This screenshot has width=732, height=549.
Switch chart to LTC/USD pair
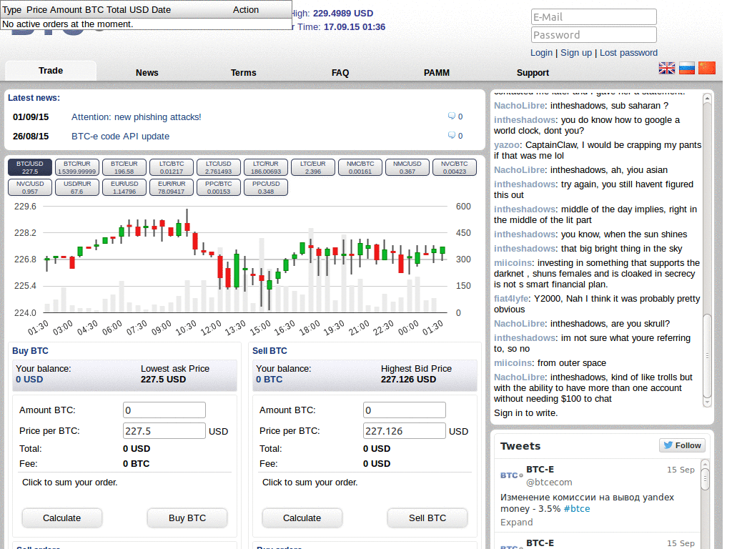click(x=219, y=167)
